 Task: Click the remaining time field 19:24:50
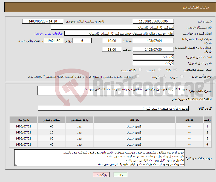54,41
